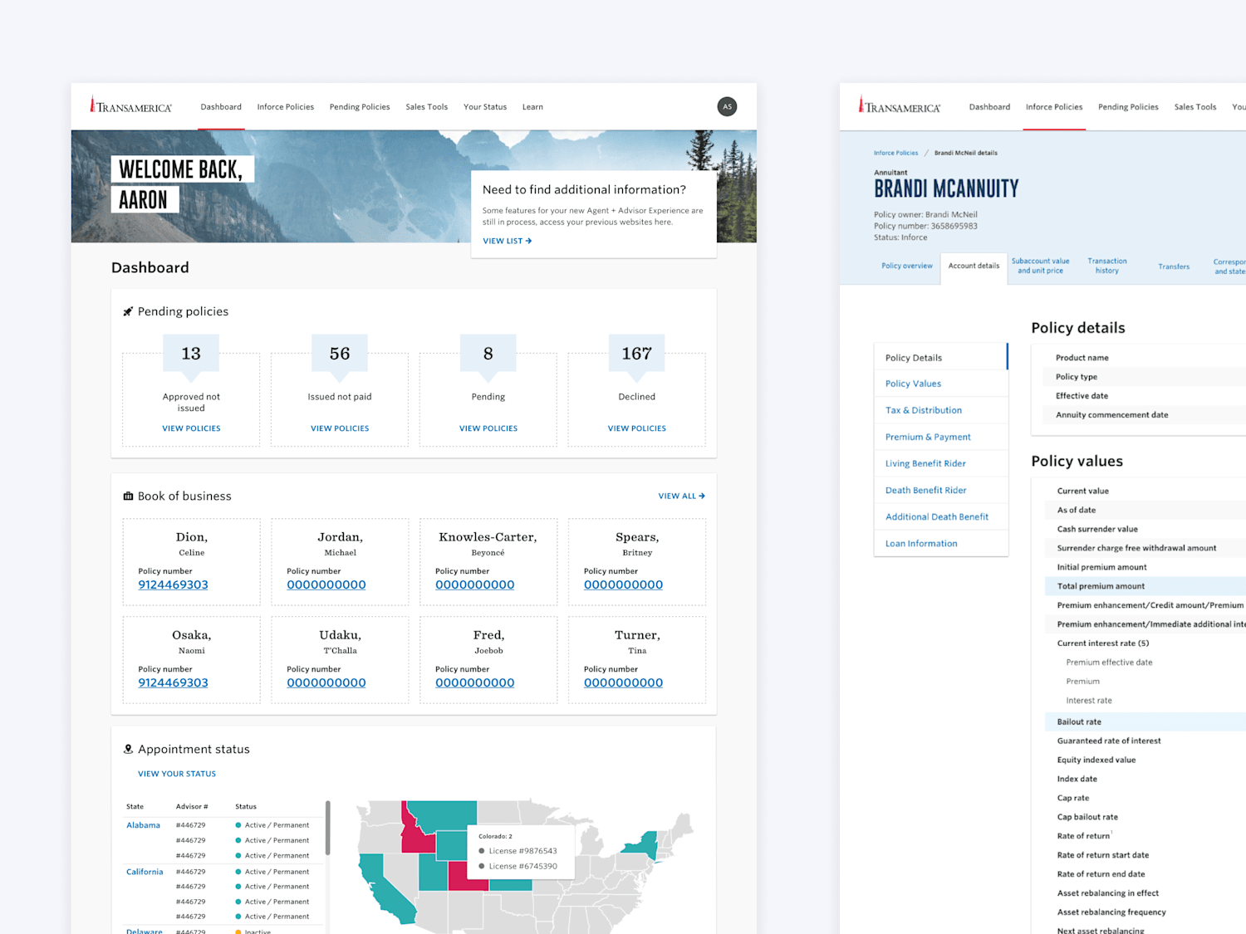
Task: View policies for Approved not issued
Action: pyautogui.click(x=191, y=428)
